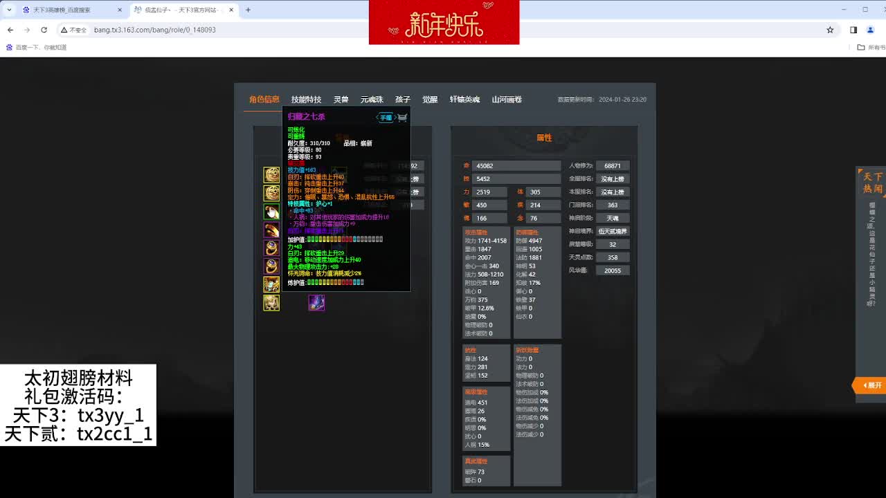The width and height of the screenshot is (886, 498).
Task: Open the 觉醒 tab
Action: (430, 100)
